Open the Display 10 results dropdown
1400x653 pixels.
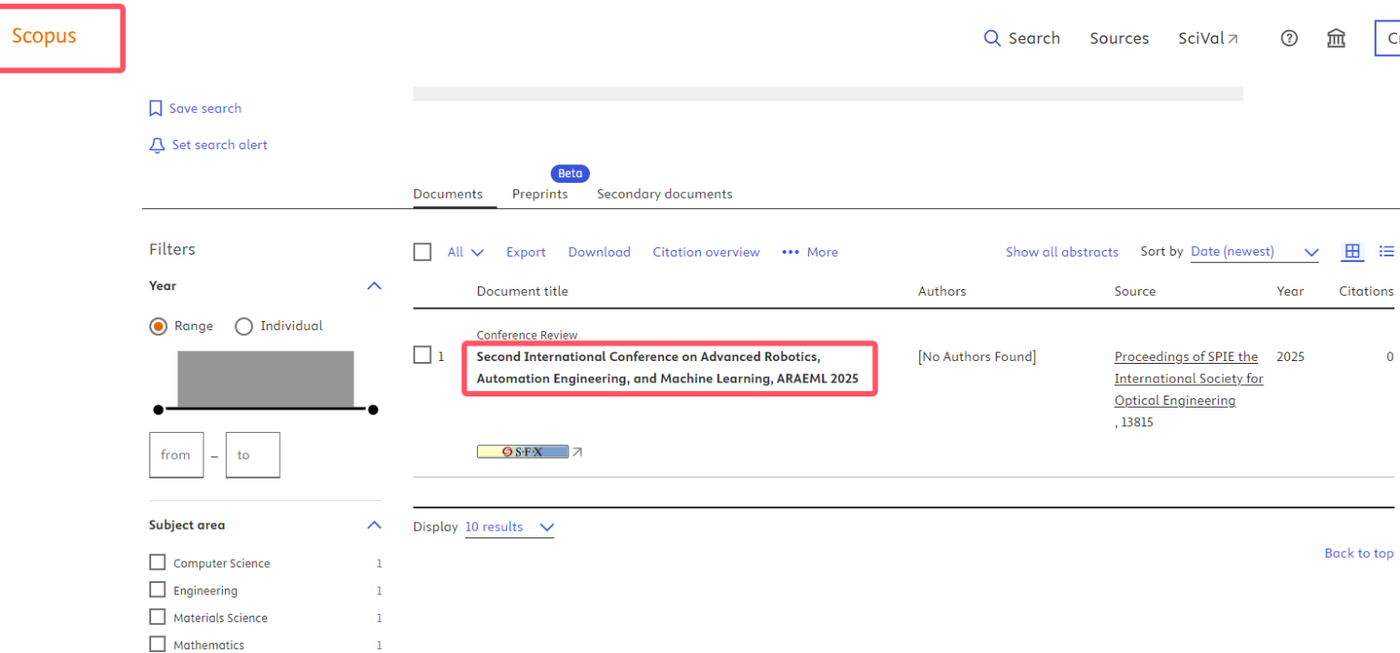(x=510, y=527)
